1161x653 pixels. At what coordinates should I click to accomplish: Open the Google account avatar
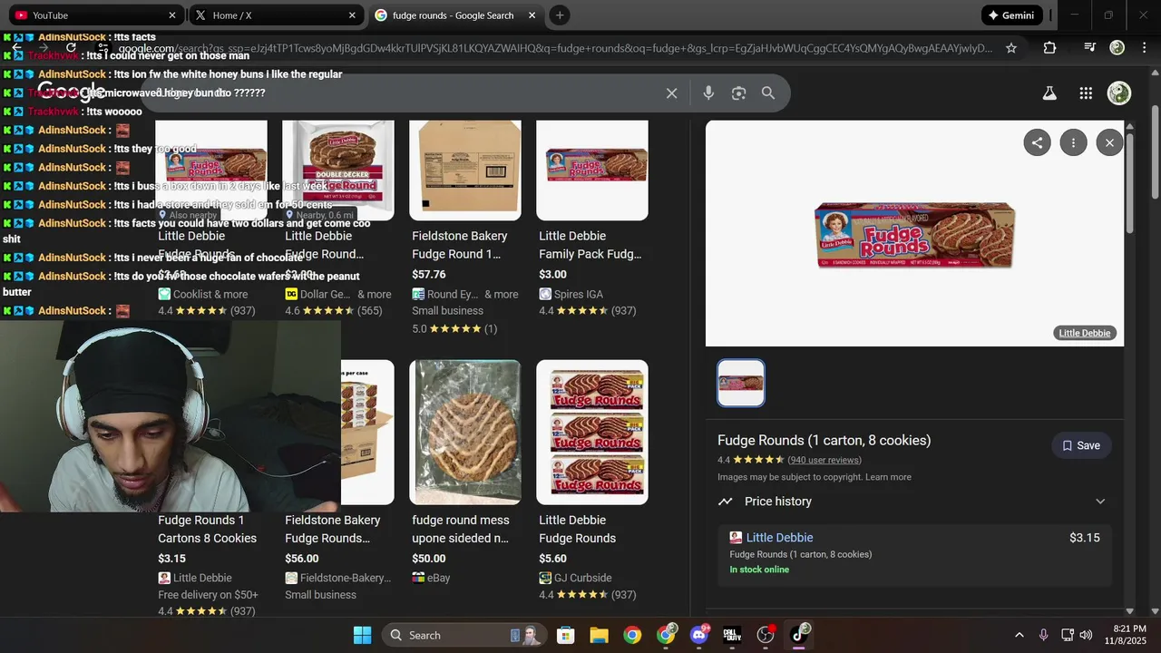1119,93
